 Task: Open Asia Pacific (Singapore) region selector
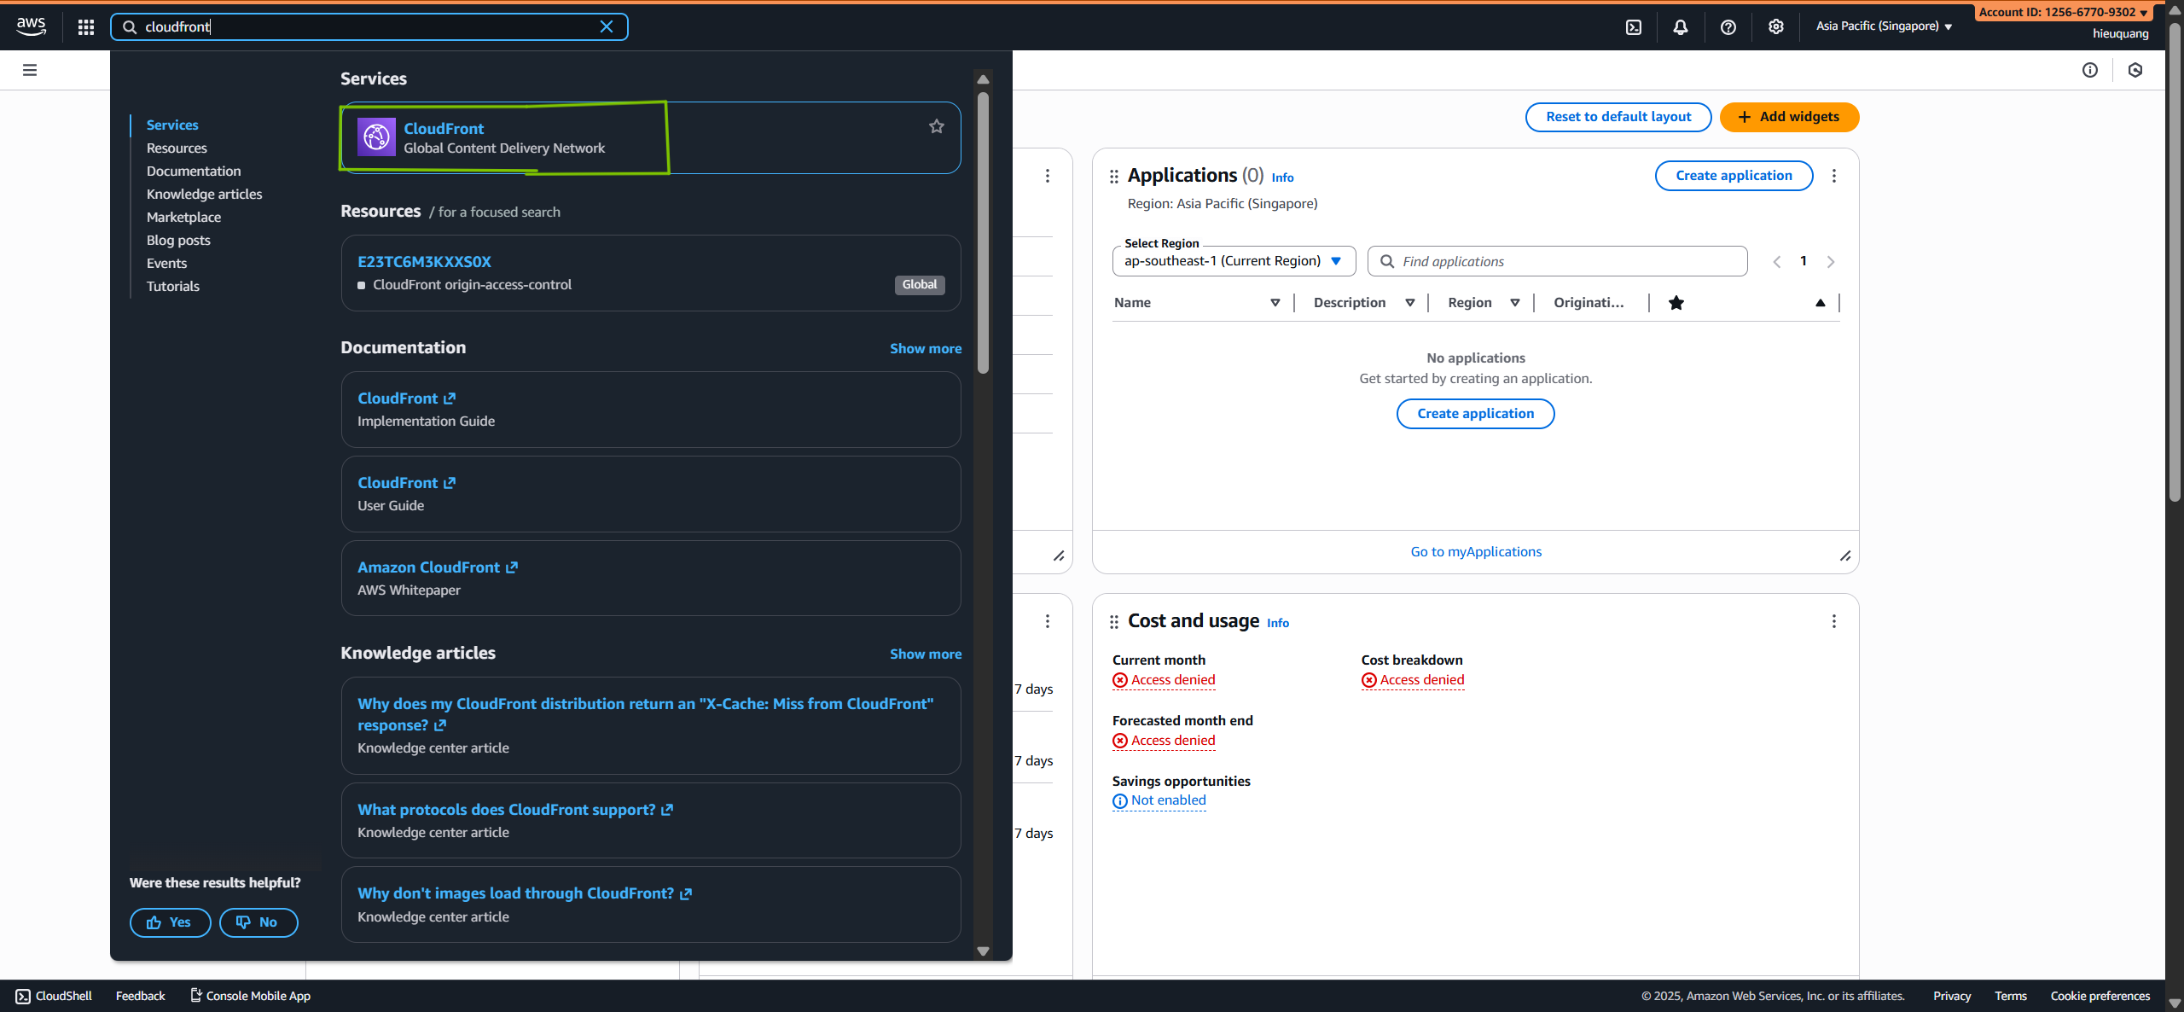pyautogui.click(x=1884, y=26)
